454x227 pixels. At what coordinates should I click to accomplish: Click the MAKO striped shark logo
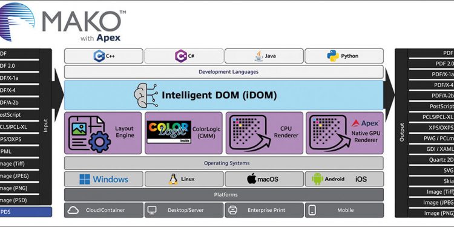click(x=17, y=22)
